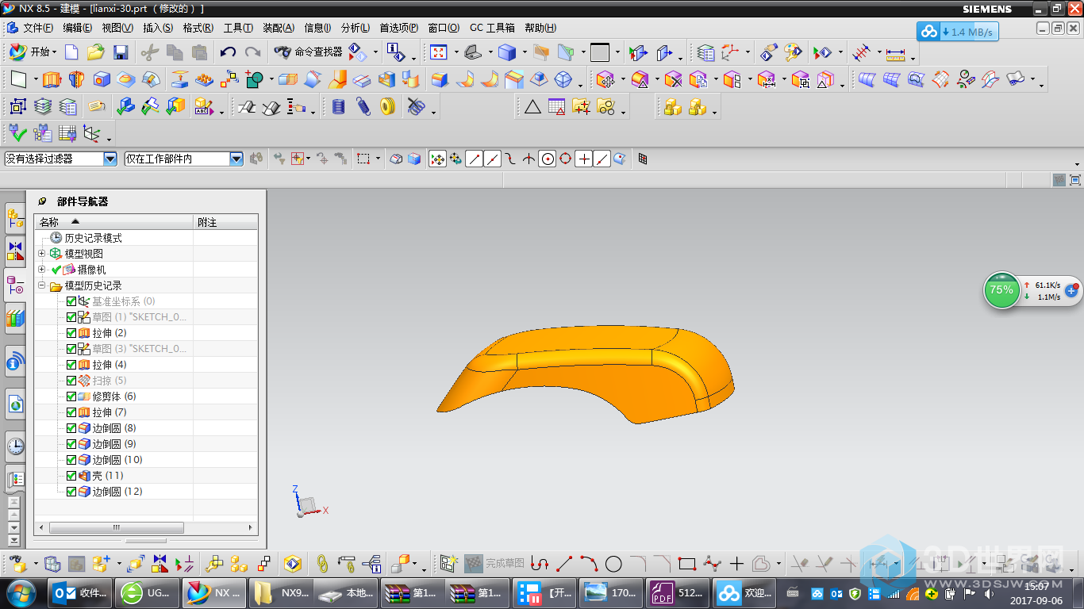Uncheck the 基准坐标系 (0) checkbox

point(71,301)
